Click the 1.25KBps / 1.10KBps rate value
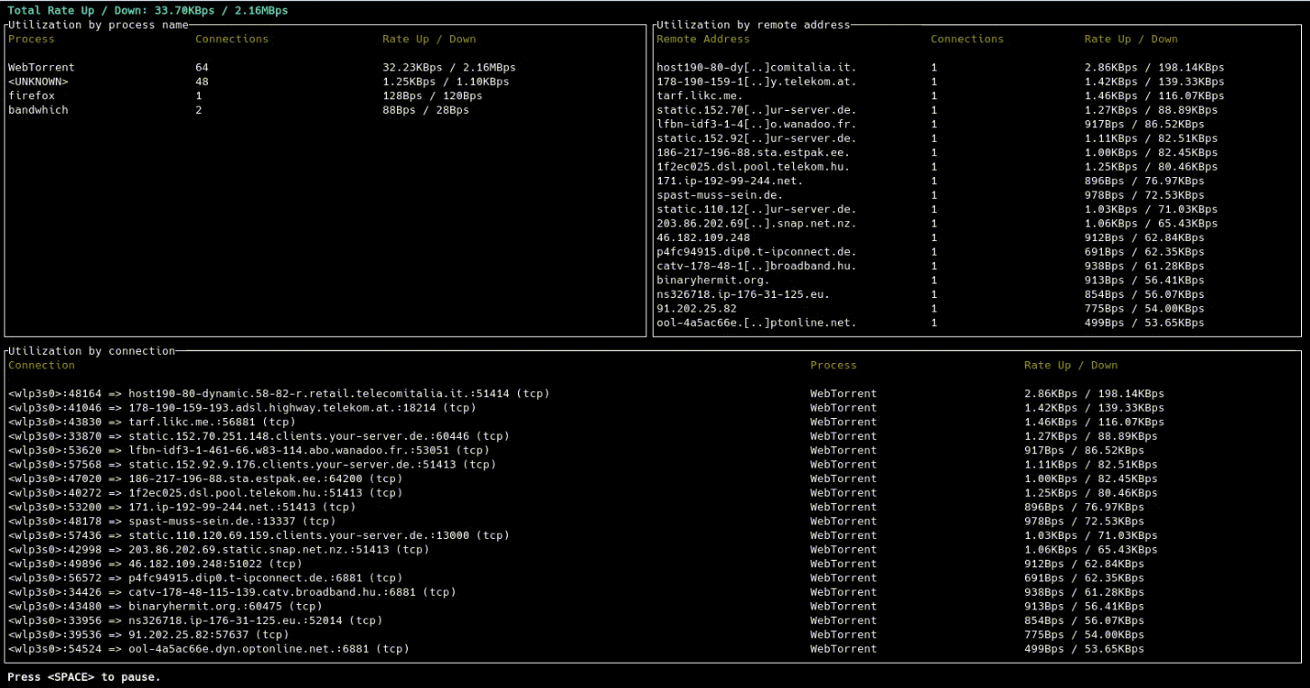This screenshot has width=1310, height=688. (446, 81)
